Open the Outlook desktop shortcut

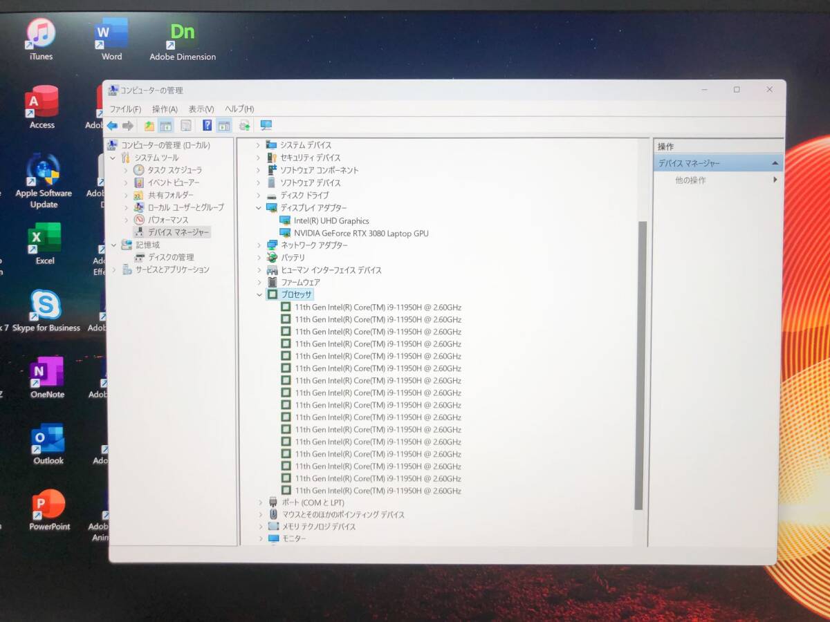click(48, 444)
